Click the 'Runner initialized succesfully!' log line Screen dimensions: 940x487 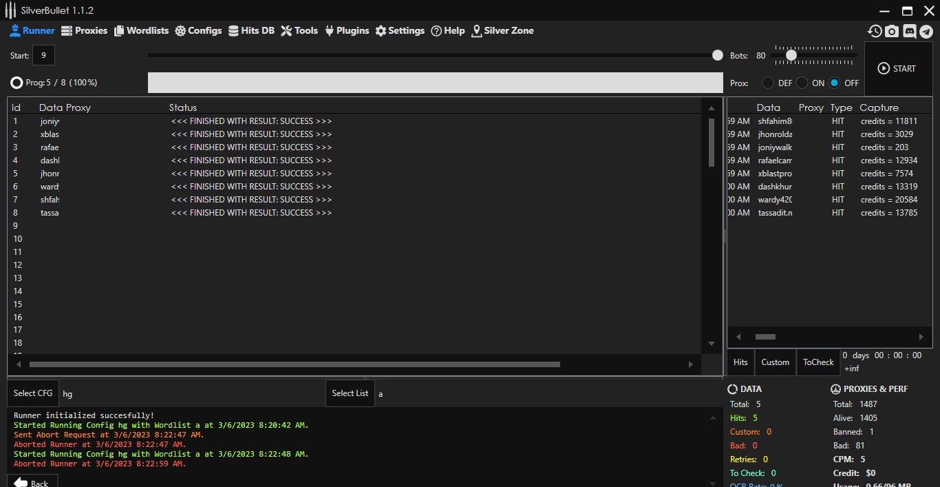pyautogui.click(x=84, y=415)
